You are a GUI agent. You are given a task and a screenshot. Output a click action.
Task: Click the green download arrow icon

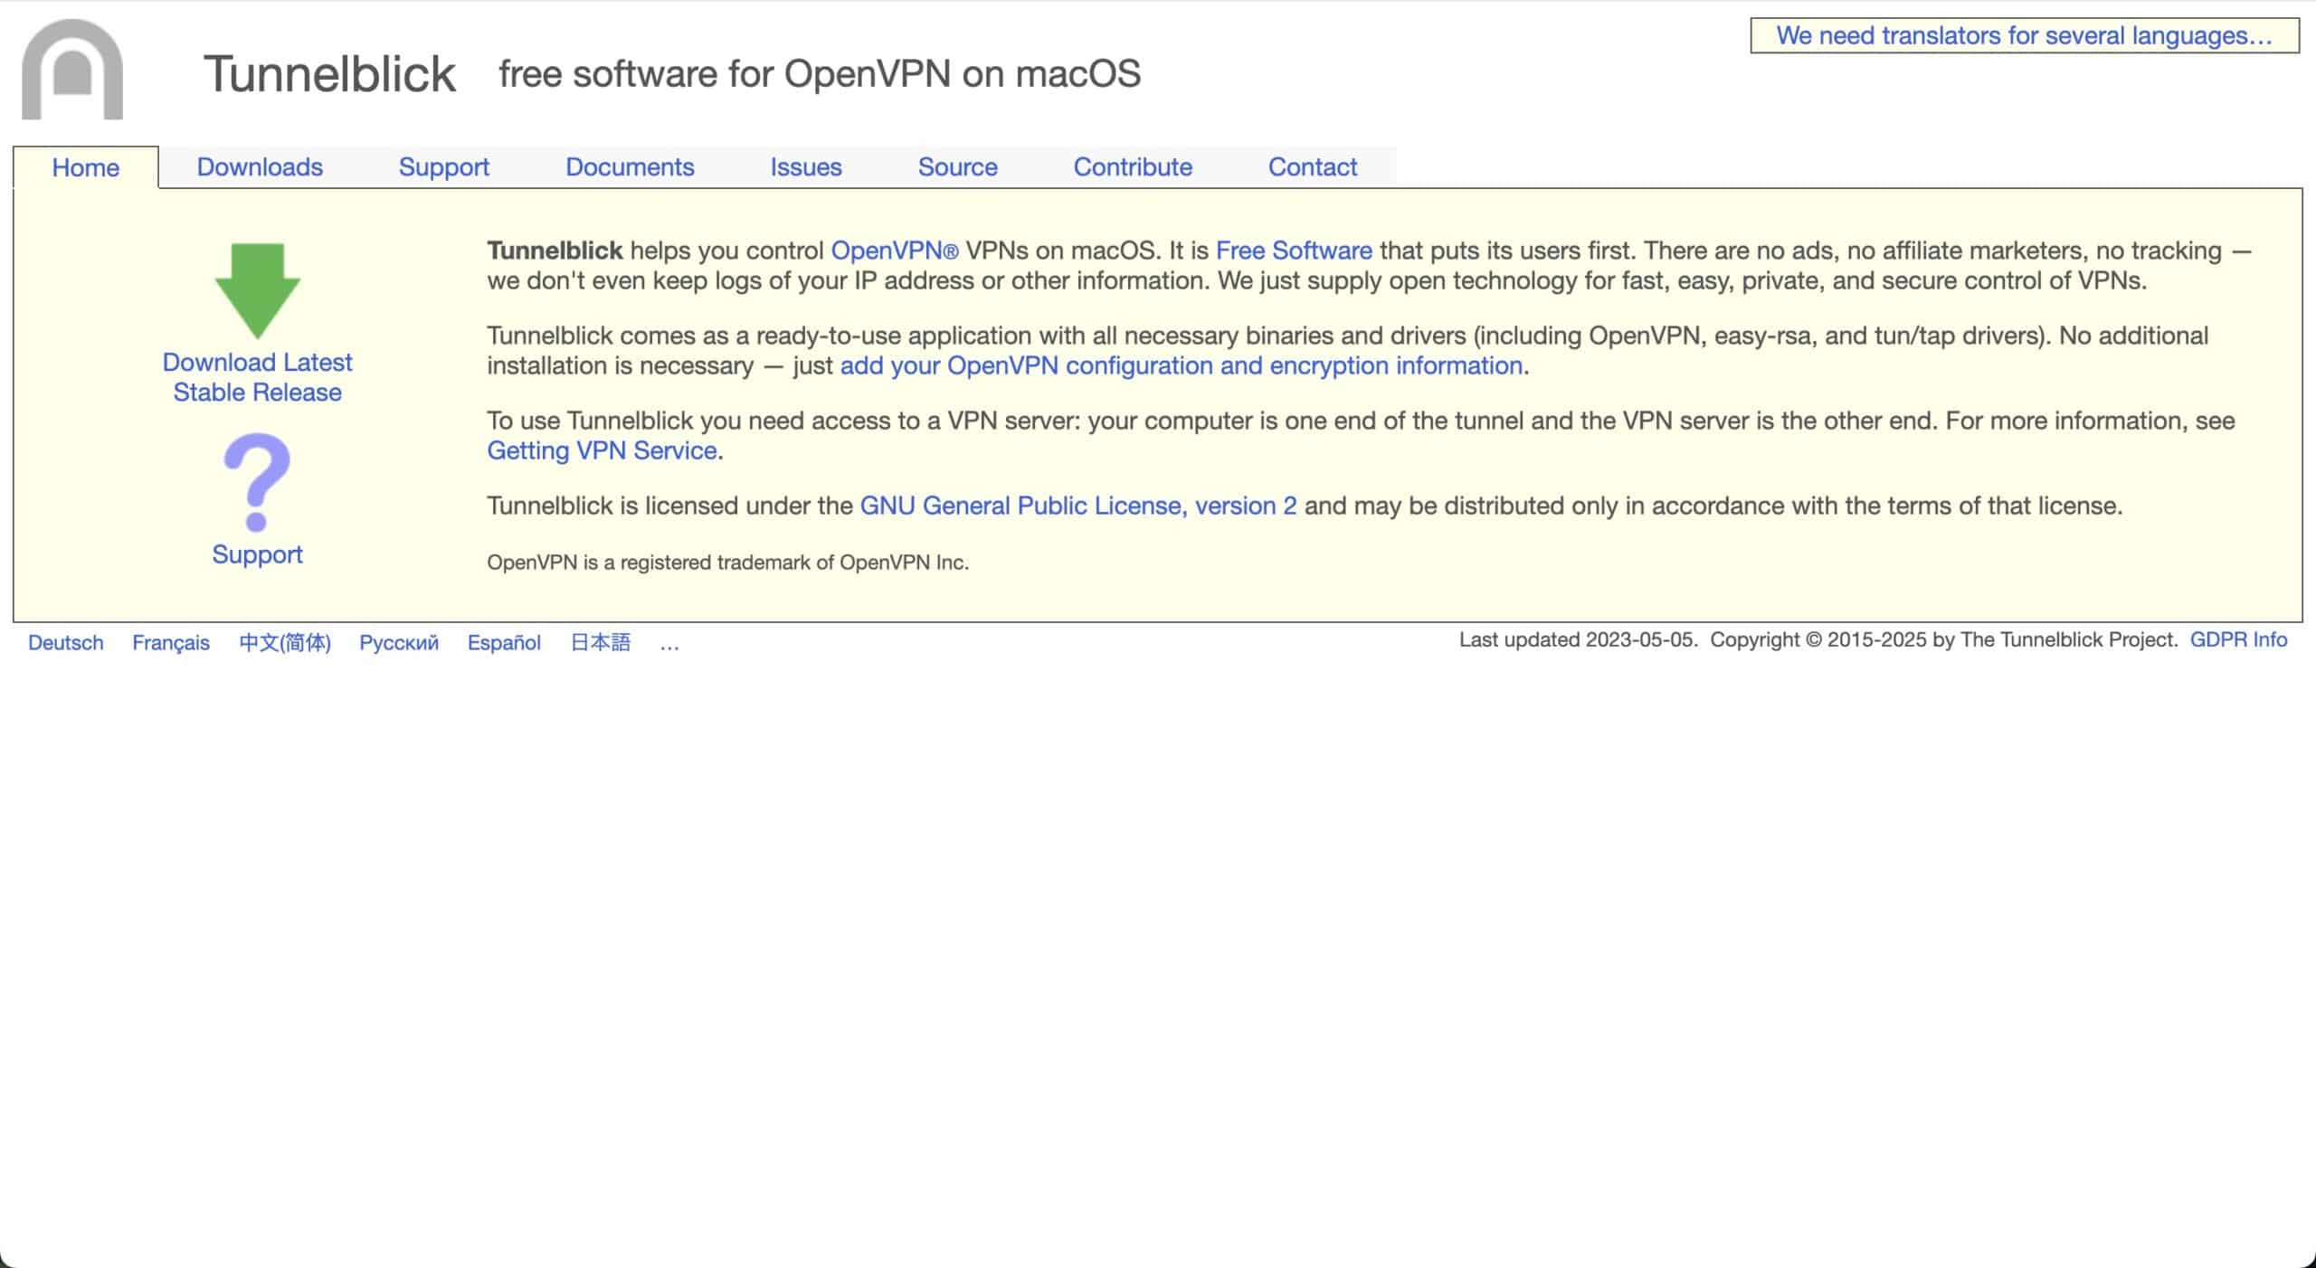[x=258, y=291]
